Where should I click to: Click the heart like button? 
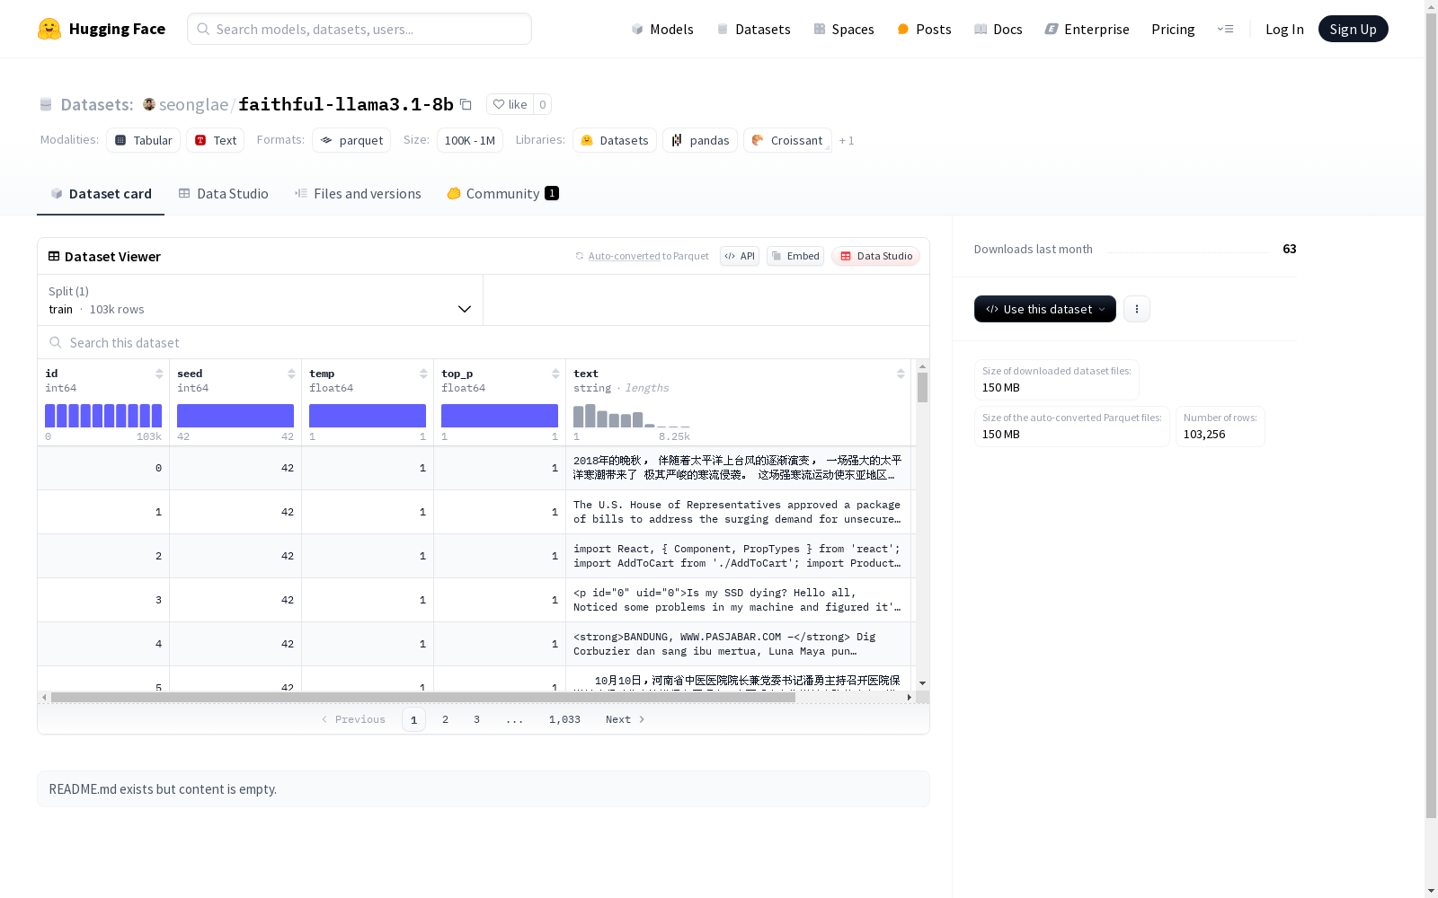pos(510,104)
